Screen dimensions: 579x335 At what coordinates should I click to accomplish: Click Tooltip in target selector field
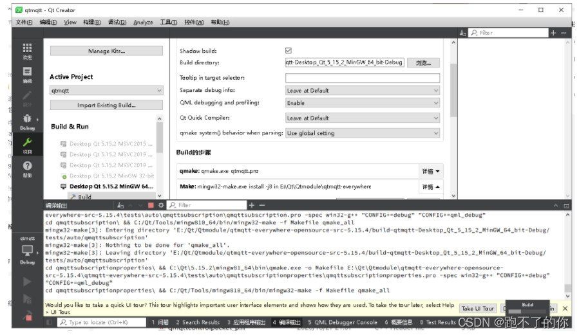(363, 78)
